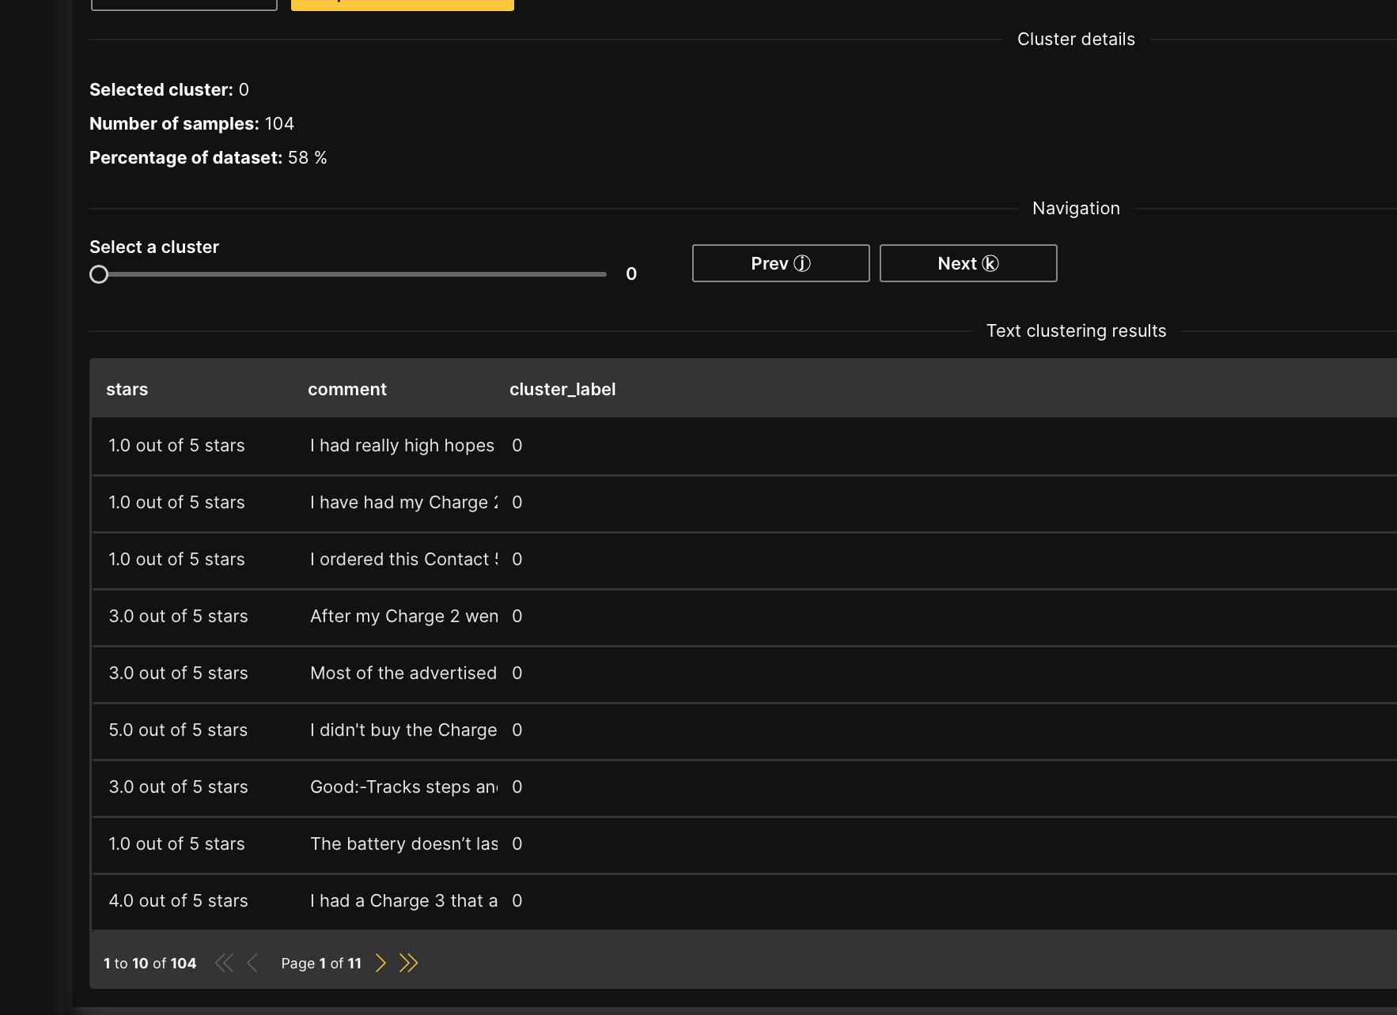Select the 'I have had my Charge' comment

pos(403,503)
